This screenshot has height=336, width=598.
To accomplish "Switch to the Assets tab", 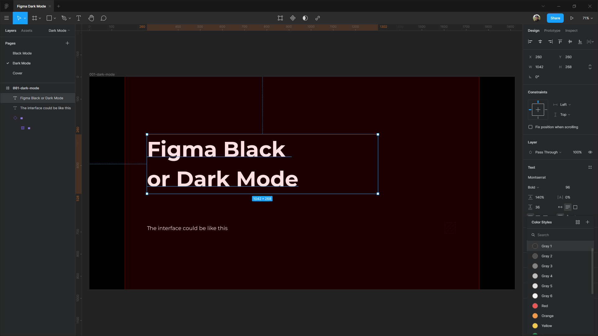I will 26,30.
